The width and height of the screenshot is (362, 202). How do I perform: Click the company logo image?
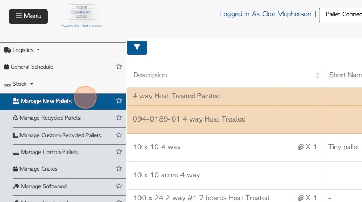point(82,12)
